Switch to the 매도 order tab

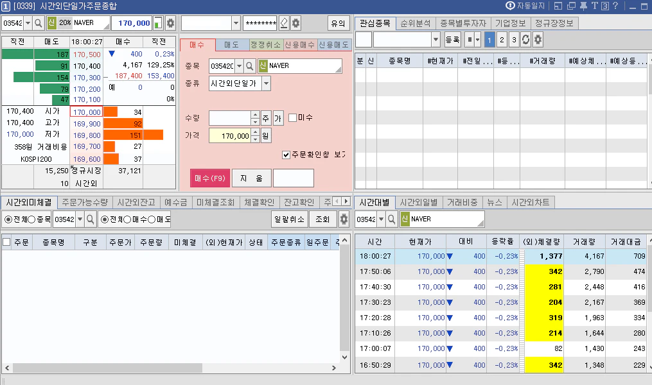232,44
